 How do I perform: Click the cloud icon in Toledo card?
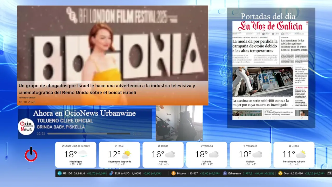170,154
